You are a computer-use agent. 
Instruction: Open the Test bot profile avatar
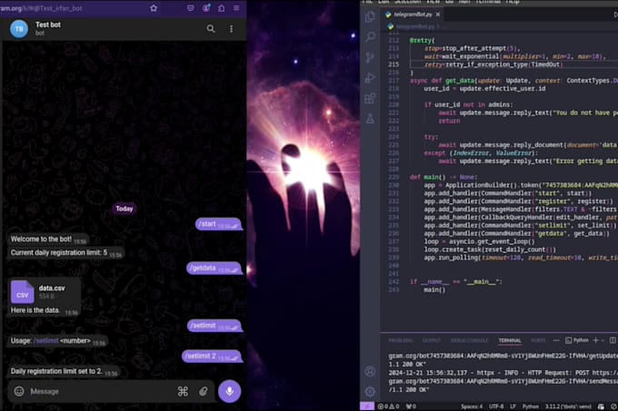[19, 29]
